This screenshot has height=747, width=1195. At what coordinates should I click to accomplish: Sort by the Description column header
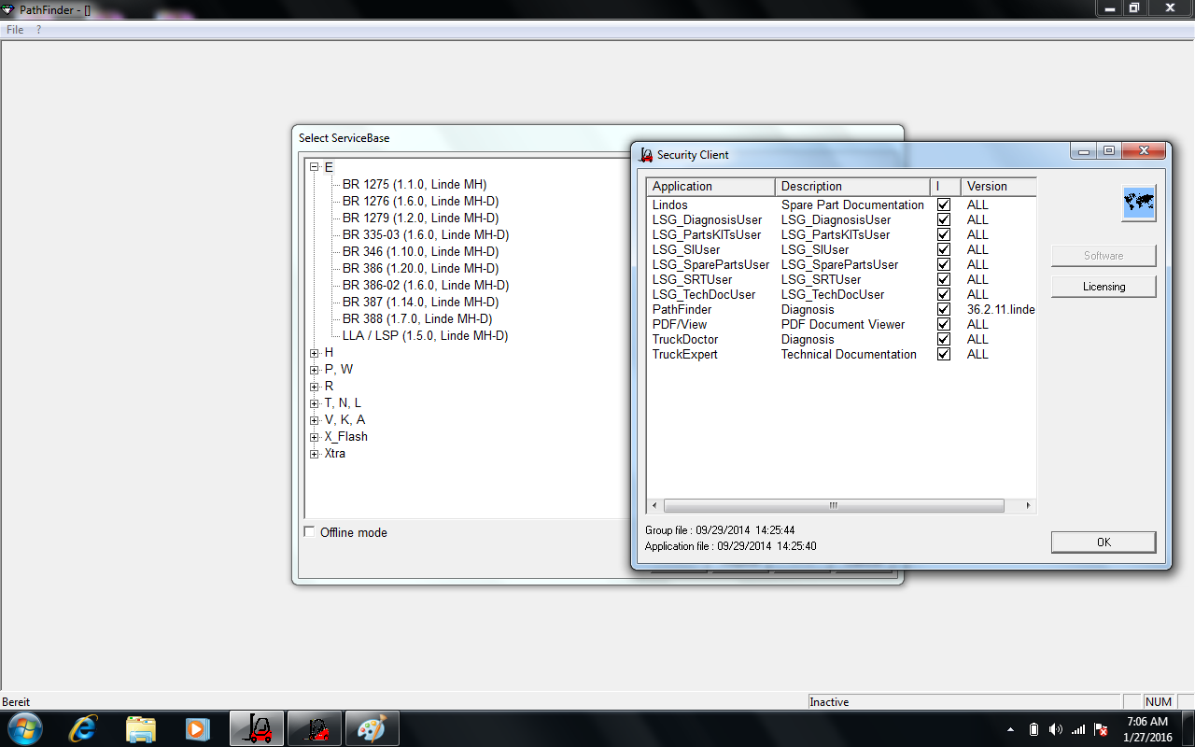click(852, 187)
